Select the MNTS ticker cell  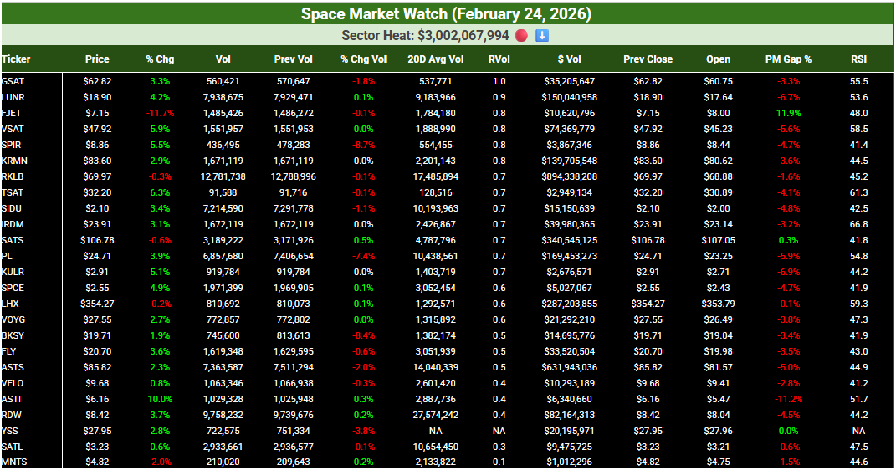14,462
